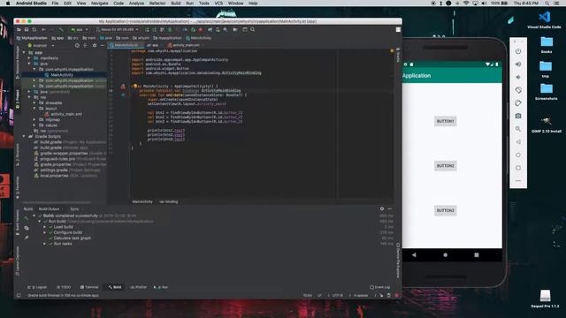Click Project panel settings gear icon
Screen dimensions: 566x318
(x=95, y=45)
